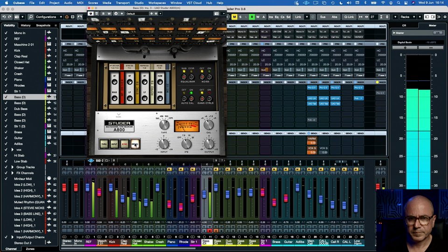Click the Undo arrow in mixer toolbar
This screenshot has height=252, width=448.
(4, 17)
